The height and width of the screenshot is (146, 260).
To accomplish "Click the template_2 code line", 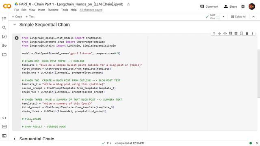I will tap(63, 84).
